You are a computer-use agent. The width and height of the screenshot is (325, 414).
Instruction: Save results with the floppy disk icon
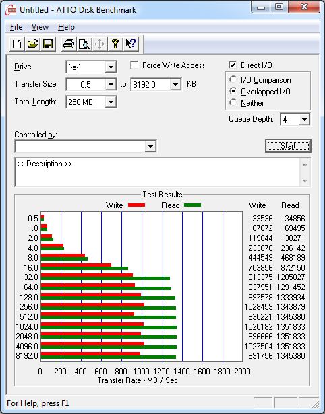48,44
